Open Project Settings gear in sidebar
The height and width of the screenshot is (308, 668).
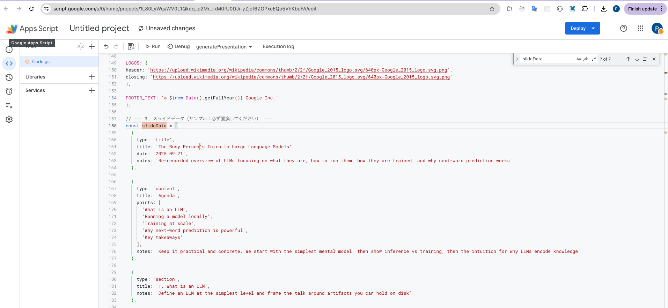[x=9, y=119]
